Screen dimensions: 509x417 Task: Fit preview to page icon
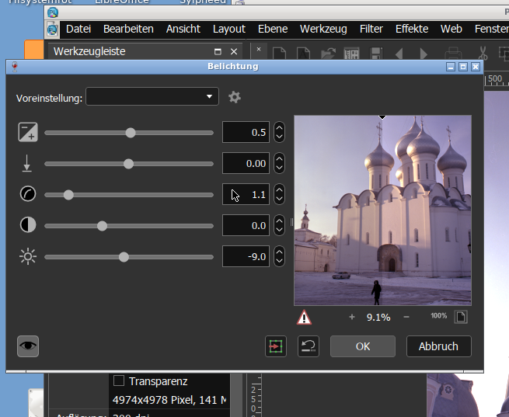point(461,317)
